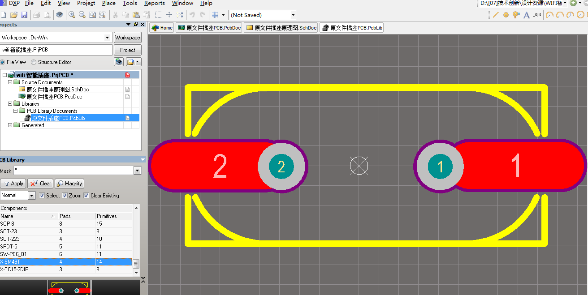The width and height of the screenshot is (588, 295).
Task: Collapse the Source Documents folder
Action: [x=10, y=82]
